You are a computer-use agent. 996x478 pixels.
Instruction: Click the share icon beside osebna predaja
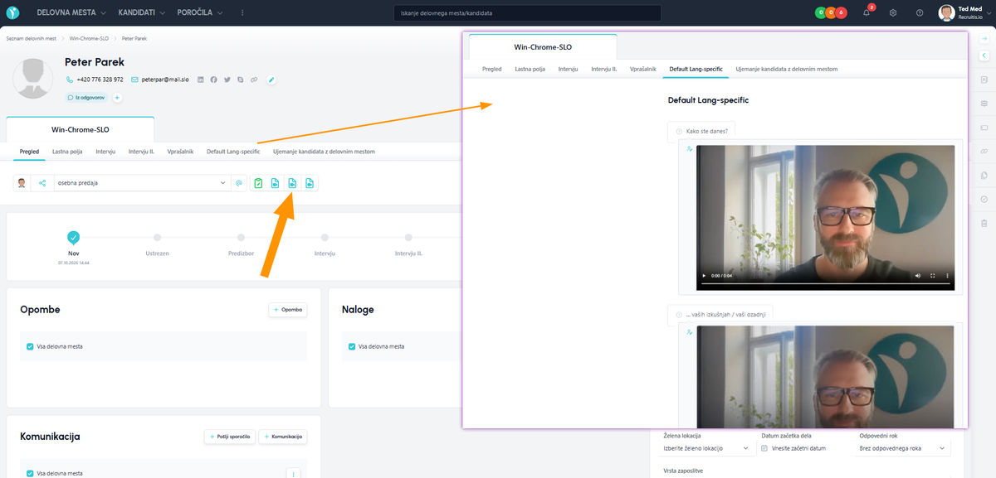pos(42,183)
